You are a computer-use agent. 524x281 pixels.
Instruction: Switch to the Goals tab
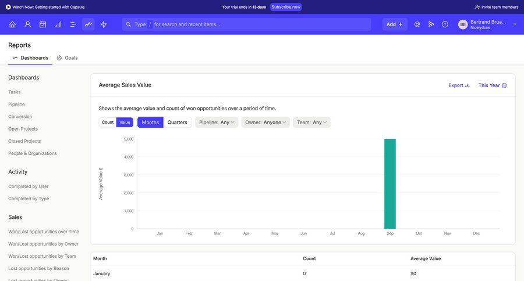click(x=68, y=58)
